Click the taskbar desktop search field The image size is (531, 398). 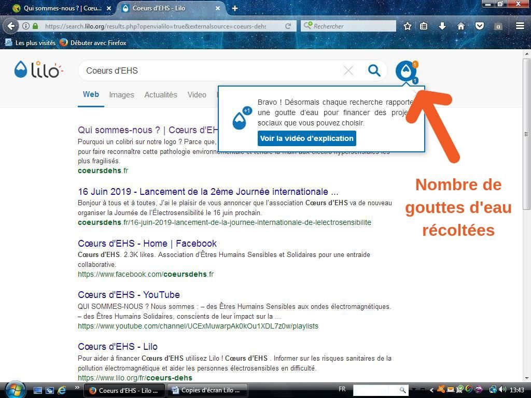tap(376, 390)
